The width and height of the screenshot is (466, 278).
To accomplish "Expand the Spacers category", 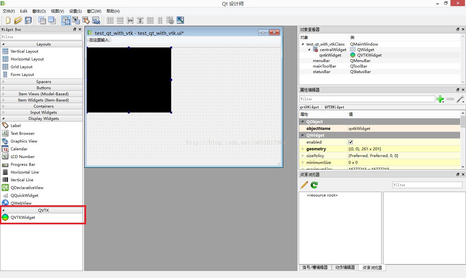I will point(4,82).
